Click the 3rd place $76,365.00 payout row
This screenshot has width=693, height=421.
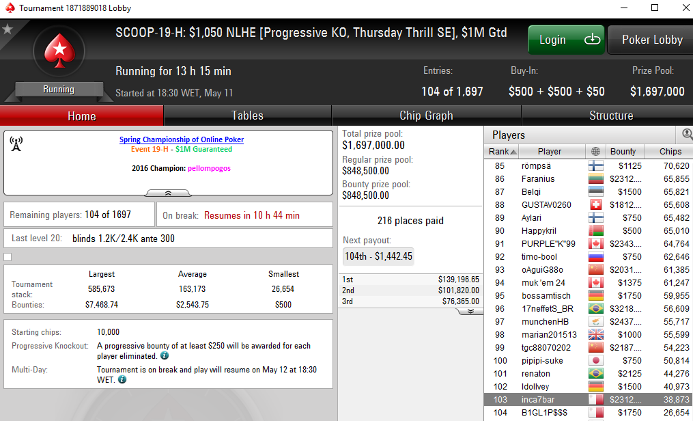point(410,301)
